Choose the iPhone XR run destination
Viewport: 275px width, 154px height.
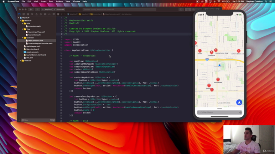click(60, 9)
